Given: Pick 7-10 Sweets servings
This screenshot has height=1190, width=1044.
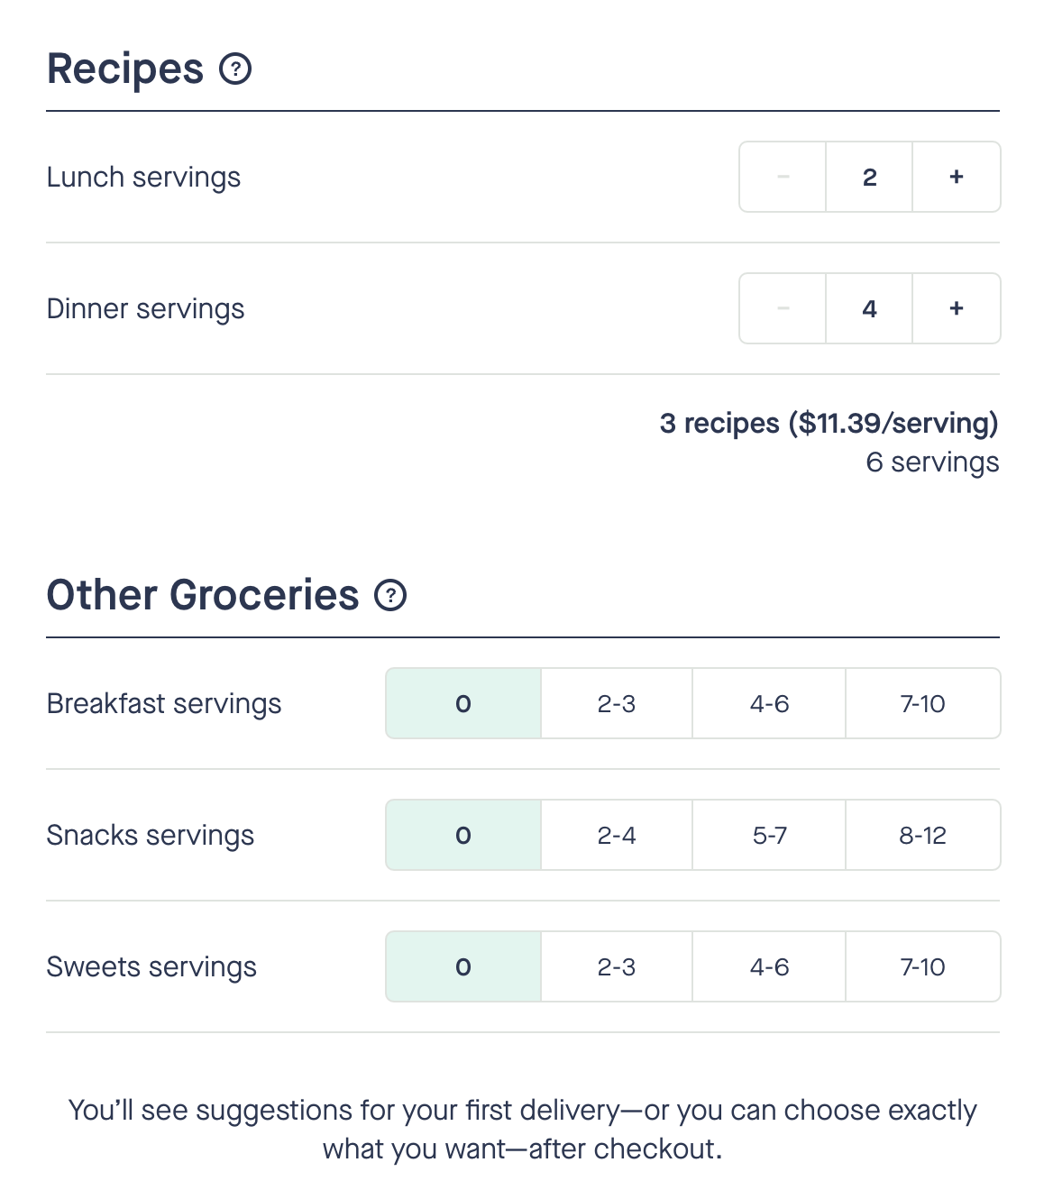Looking at the screenshot, I should (922, 967).
